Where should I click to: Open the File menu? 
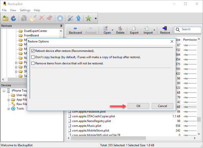click(4, 10)
